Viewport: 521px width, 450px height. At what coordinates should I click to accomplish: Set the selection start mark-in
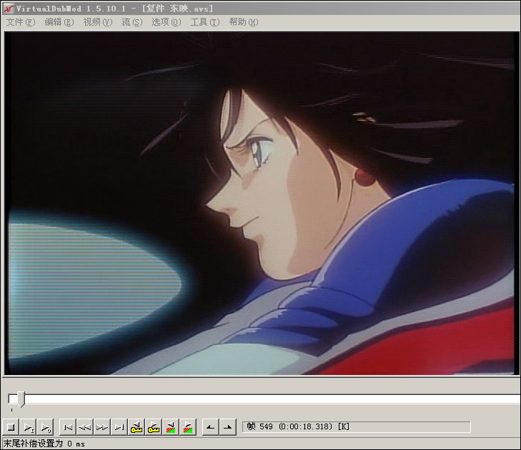[x=210, y=427]
